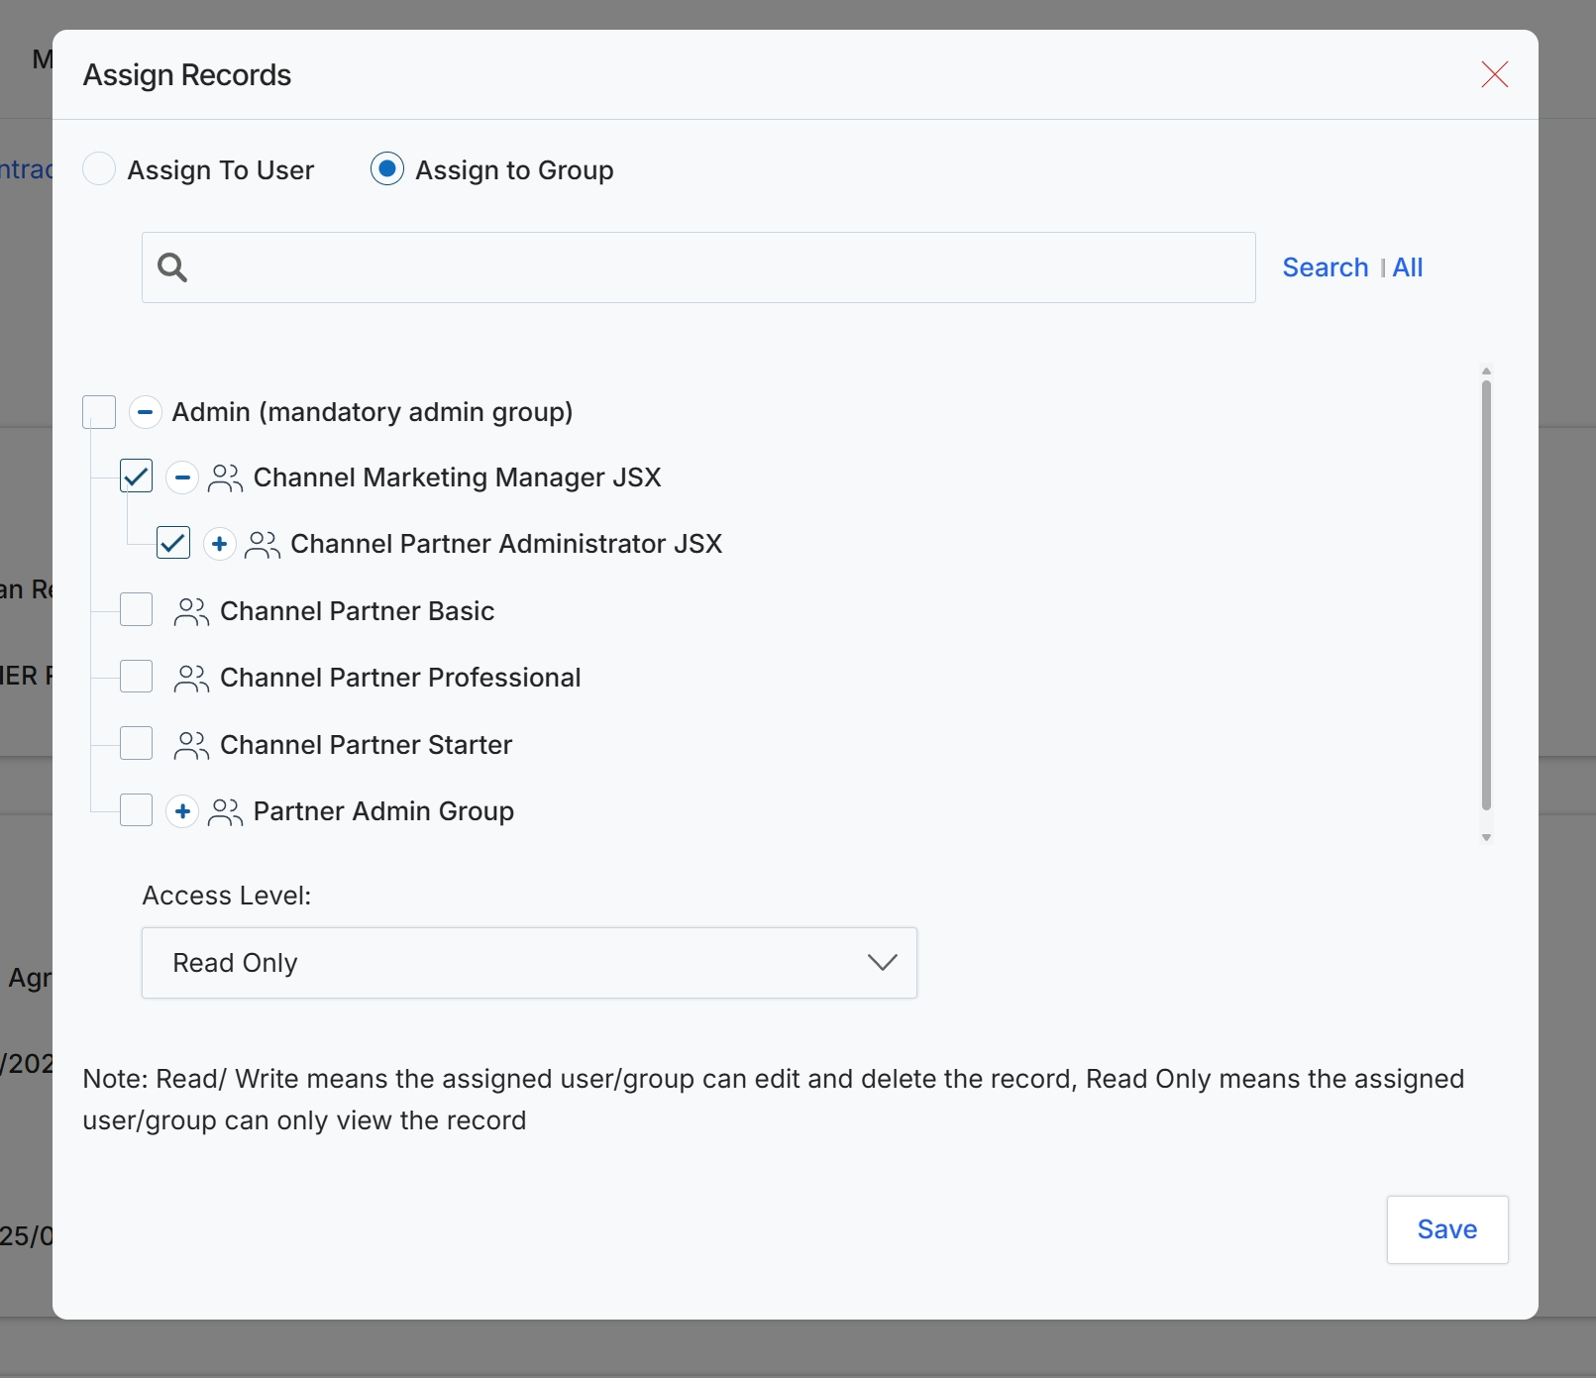This screenshot has height=1378, width=1596.
Task: Click group icon beside Channel Partner Basic
Action: click(191, 611)
